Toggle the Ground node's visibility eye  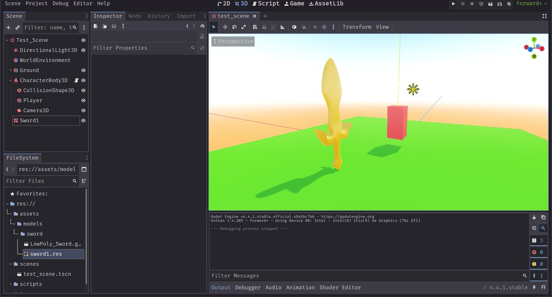[x=83, y=70]
